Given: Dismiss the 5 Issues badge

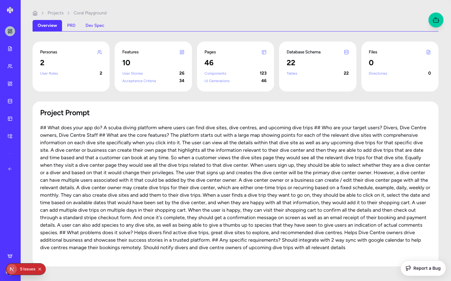Looking at the screenshot, I should [40, 269].
